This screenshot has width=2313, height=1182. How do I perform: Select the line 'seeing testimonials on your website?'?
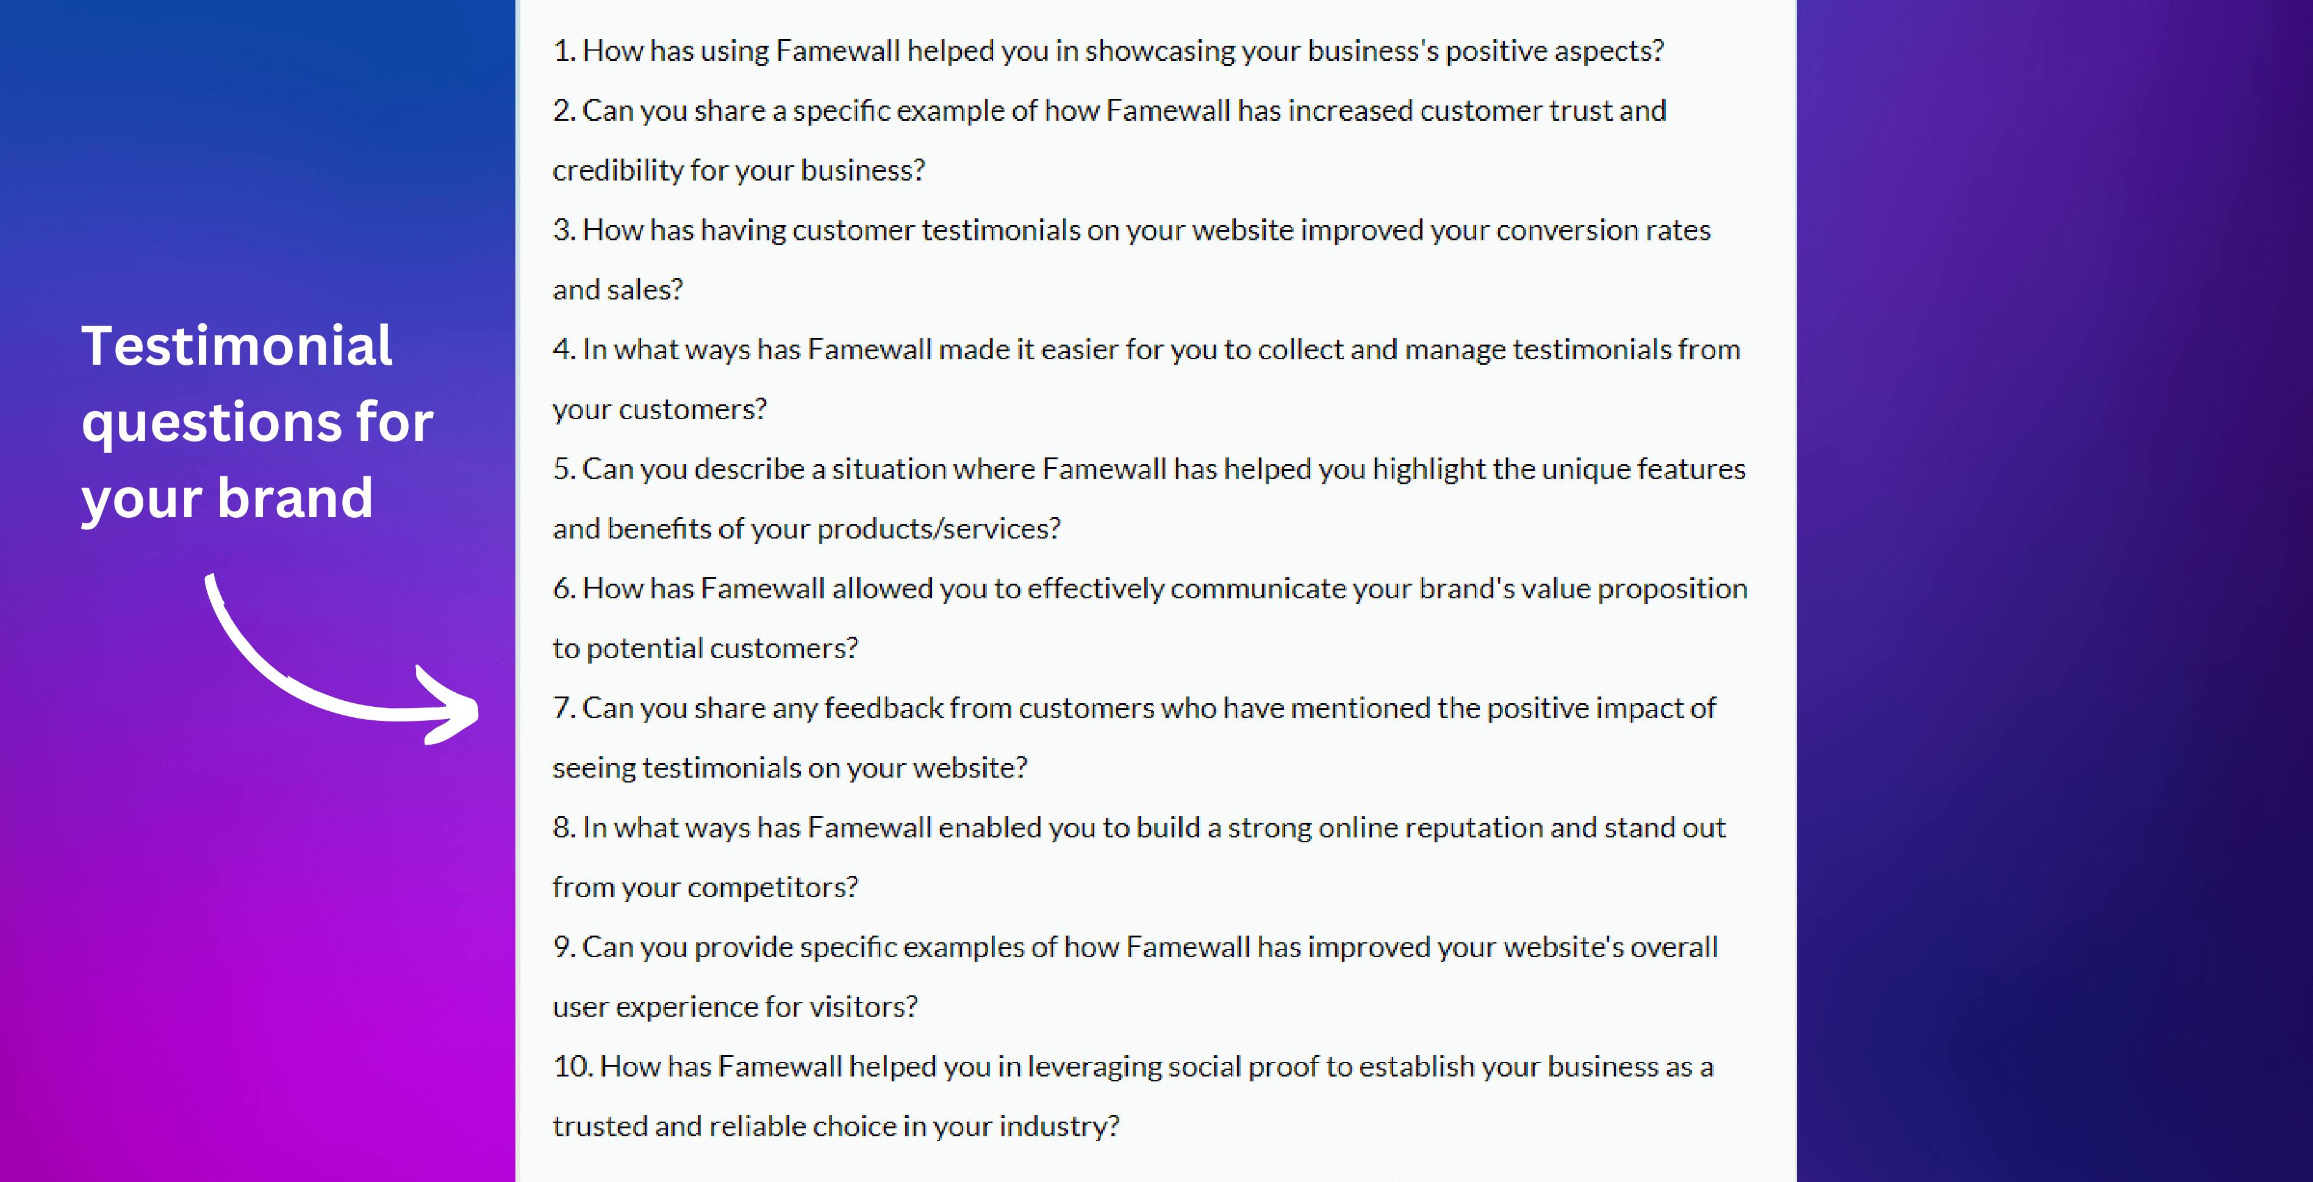[789, 768]
